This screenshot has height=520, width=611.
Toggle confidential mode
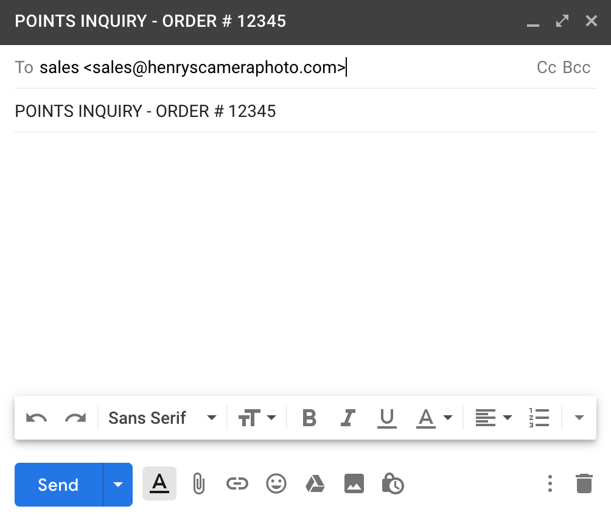point(393,483)
